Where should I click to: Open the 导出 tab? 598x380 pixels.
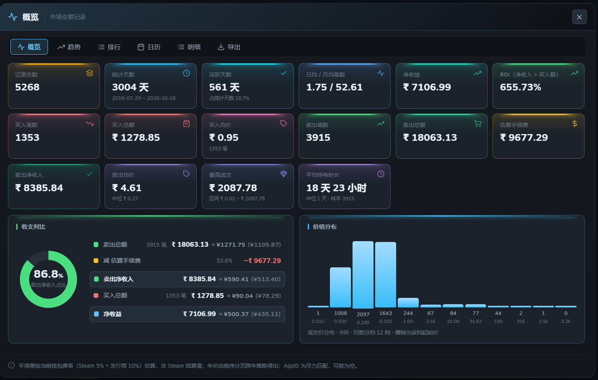tap(229, 47)
